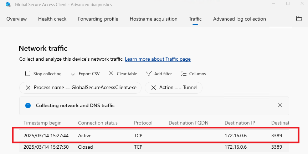Screen dimensions: 308x154
Task: Sort by Timestamp begin column header
Action: click(42, 123)
